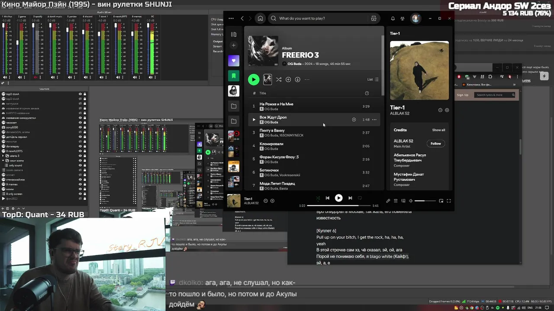
Task: Select the track Клонировали
Action: pos(314,146)
